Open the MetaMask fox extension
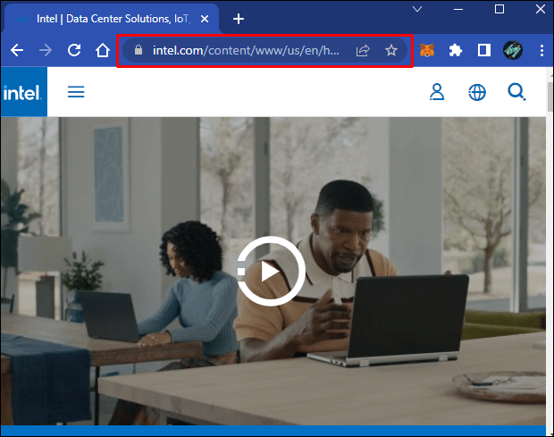 pyautogui.click(x=427, y=50)
